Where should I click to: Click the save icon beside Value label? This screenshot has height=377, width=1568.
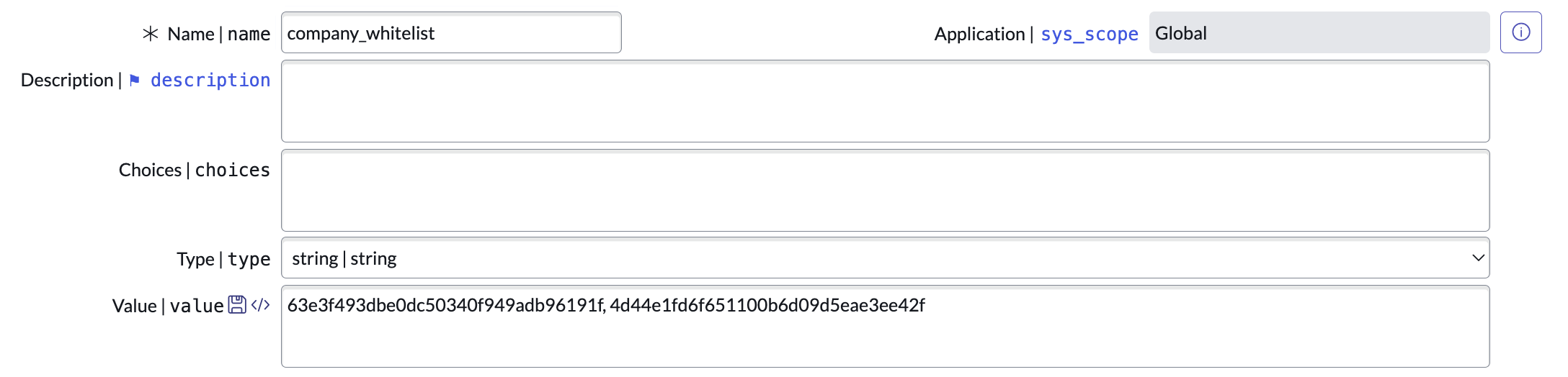(x=237, y=305)
